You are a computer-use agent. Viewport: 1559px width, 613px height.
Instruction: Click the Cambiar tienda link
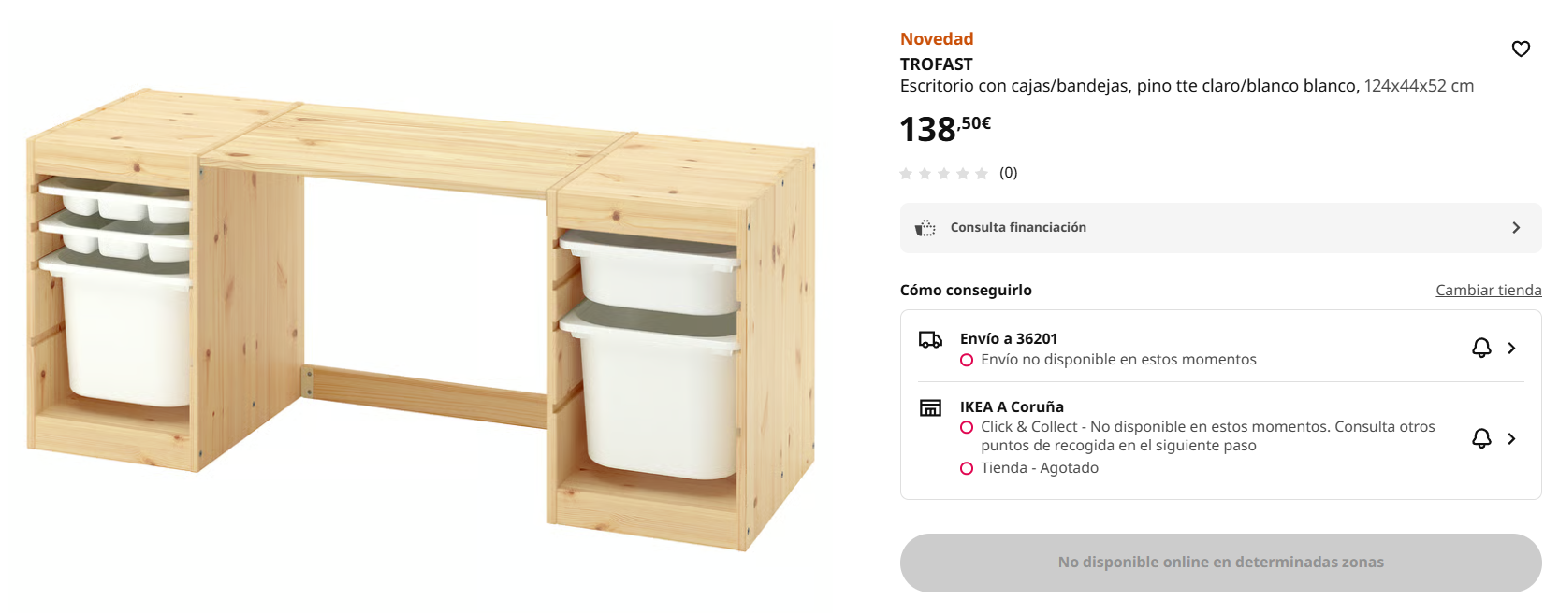click(x=1488, y=291)
